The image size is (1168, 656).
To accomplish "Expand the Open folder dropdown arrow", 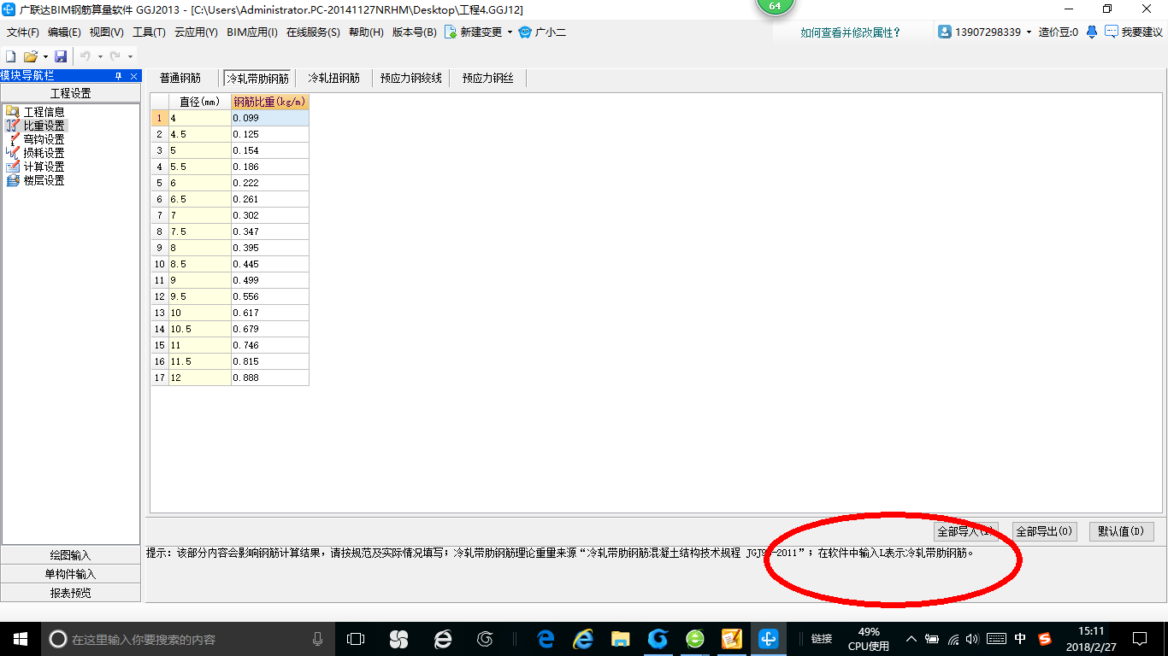I will (x=45, y=56).
